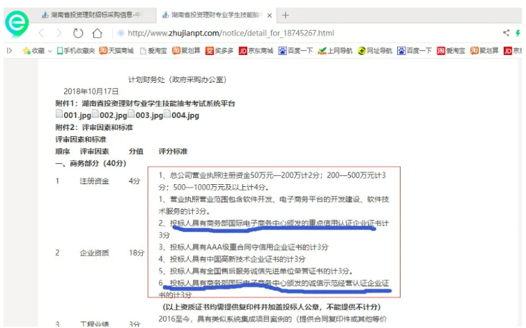This screenshot has height=328, width=526.
Task: Open the 手机收藏夹 bookmark
Action: click(76, 51)
